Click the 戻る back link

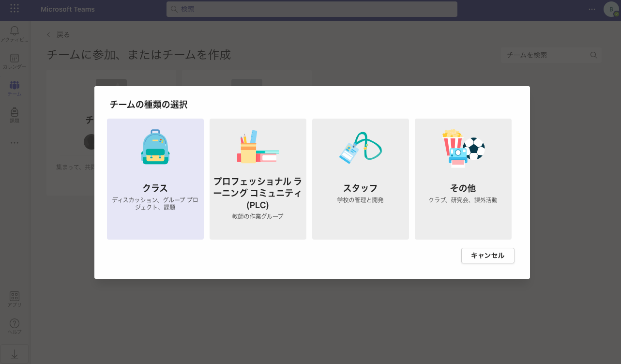(x=62, y=34)
